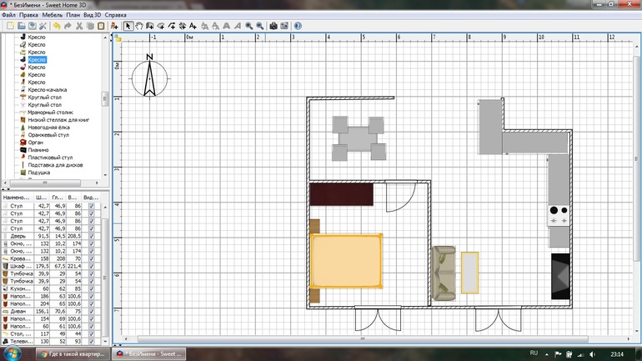Select Пианино in the furniture catalog
Image resolution: width=642 pixels, height=361 pixels.
(x=38, y=149)
